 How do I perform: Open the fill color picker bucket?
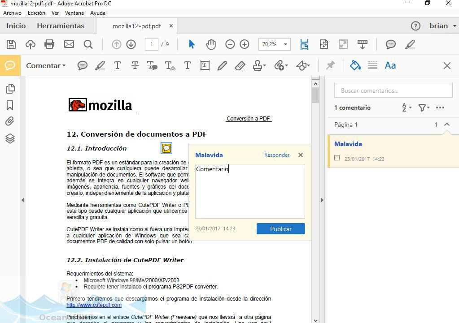355,65
